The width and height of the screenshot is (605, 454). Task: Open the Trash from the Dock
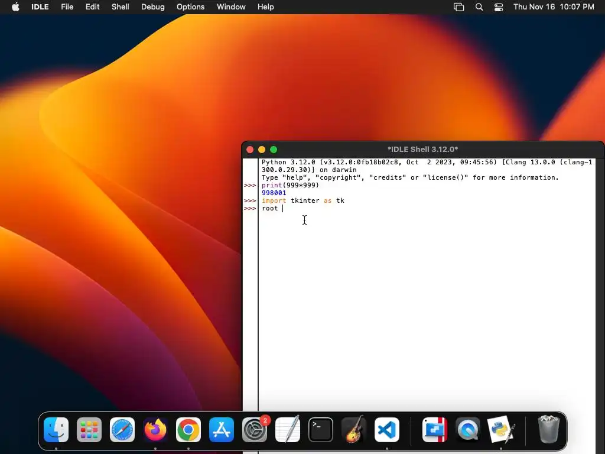[x=549, y=430]
